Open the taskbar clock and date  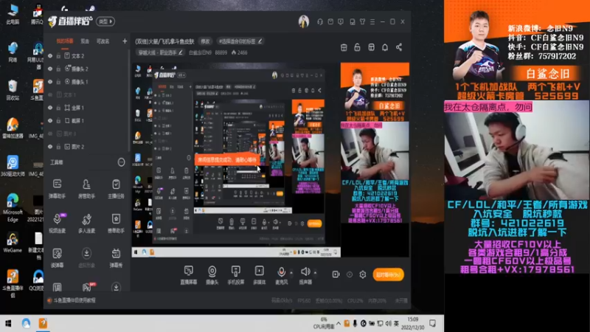[413, 323]
